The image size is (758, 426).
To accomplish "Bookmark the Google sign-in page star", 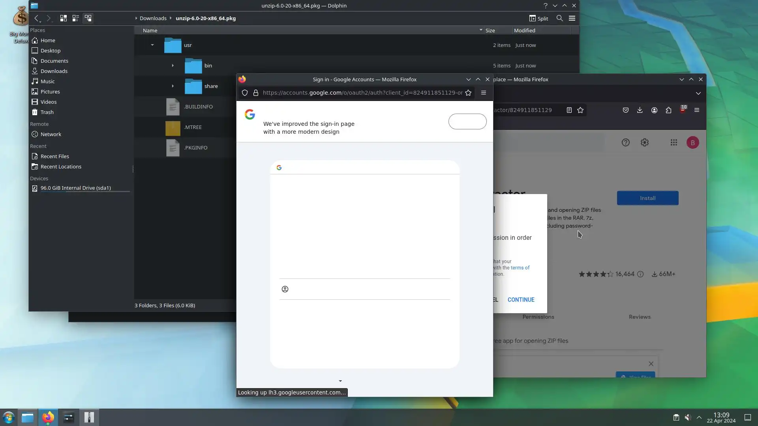I will tap(468, 93).
